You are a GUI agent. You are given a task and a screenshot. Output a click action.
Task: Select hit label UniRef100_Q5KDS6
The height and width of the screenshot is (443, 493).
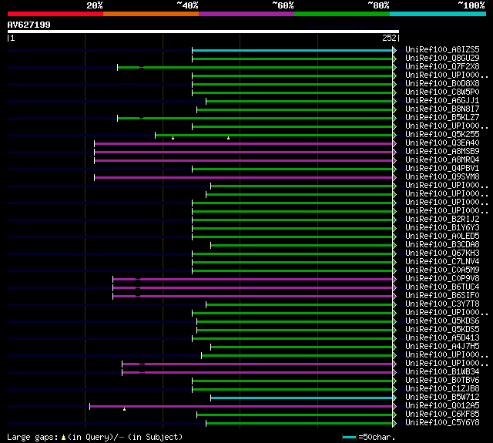coord(442,321)
